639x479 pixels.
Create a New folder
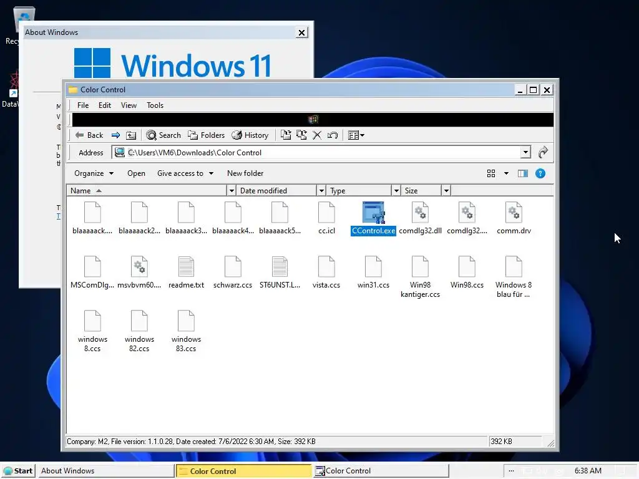pos(245,173)
